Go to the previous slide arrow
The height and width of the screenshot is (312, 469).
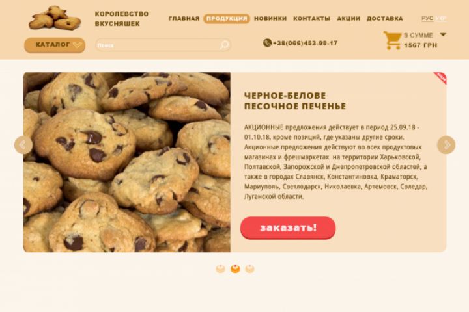pyautogui.click(x=23, y=145)
